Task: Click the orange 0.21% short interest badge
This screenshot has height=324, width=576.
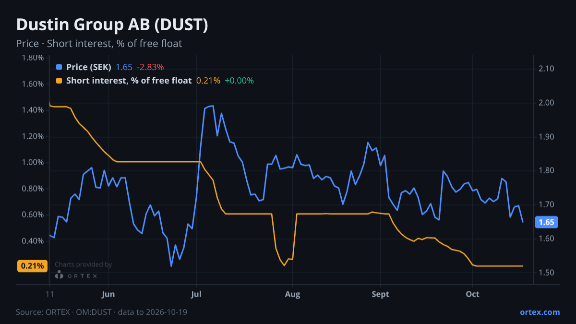Action: click(x=32, y=266)
